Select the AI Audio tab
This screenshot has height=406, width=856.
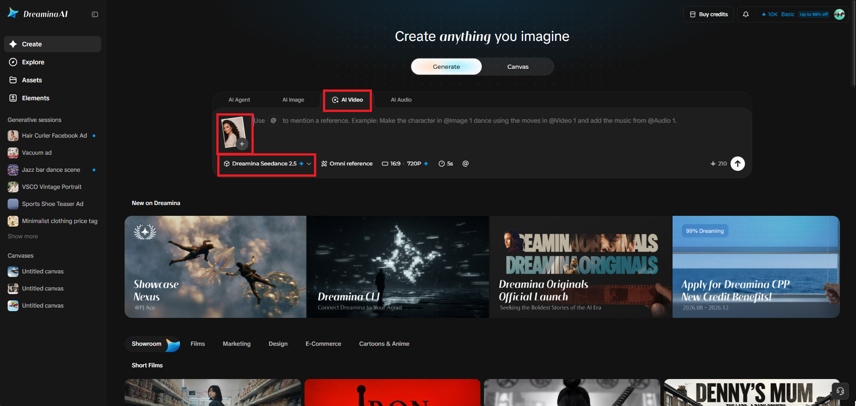click(401, 100)
